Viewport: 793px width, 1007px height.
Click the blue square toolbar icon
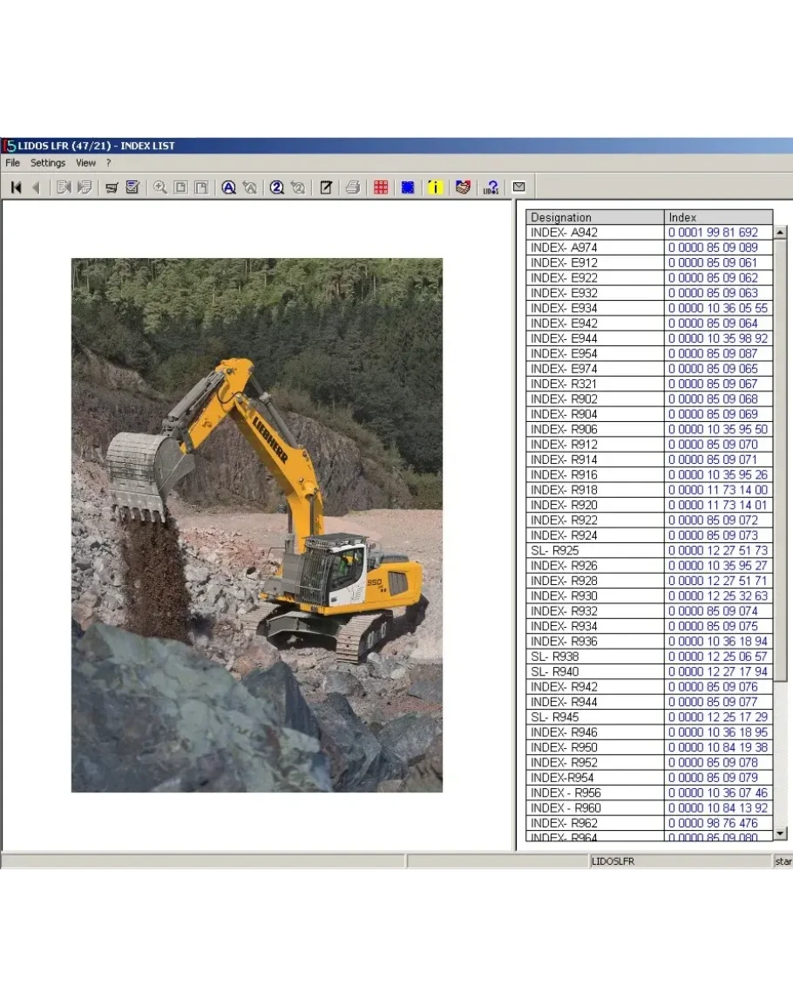407,187
